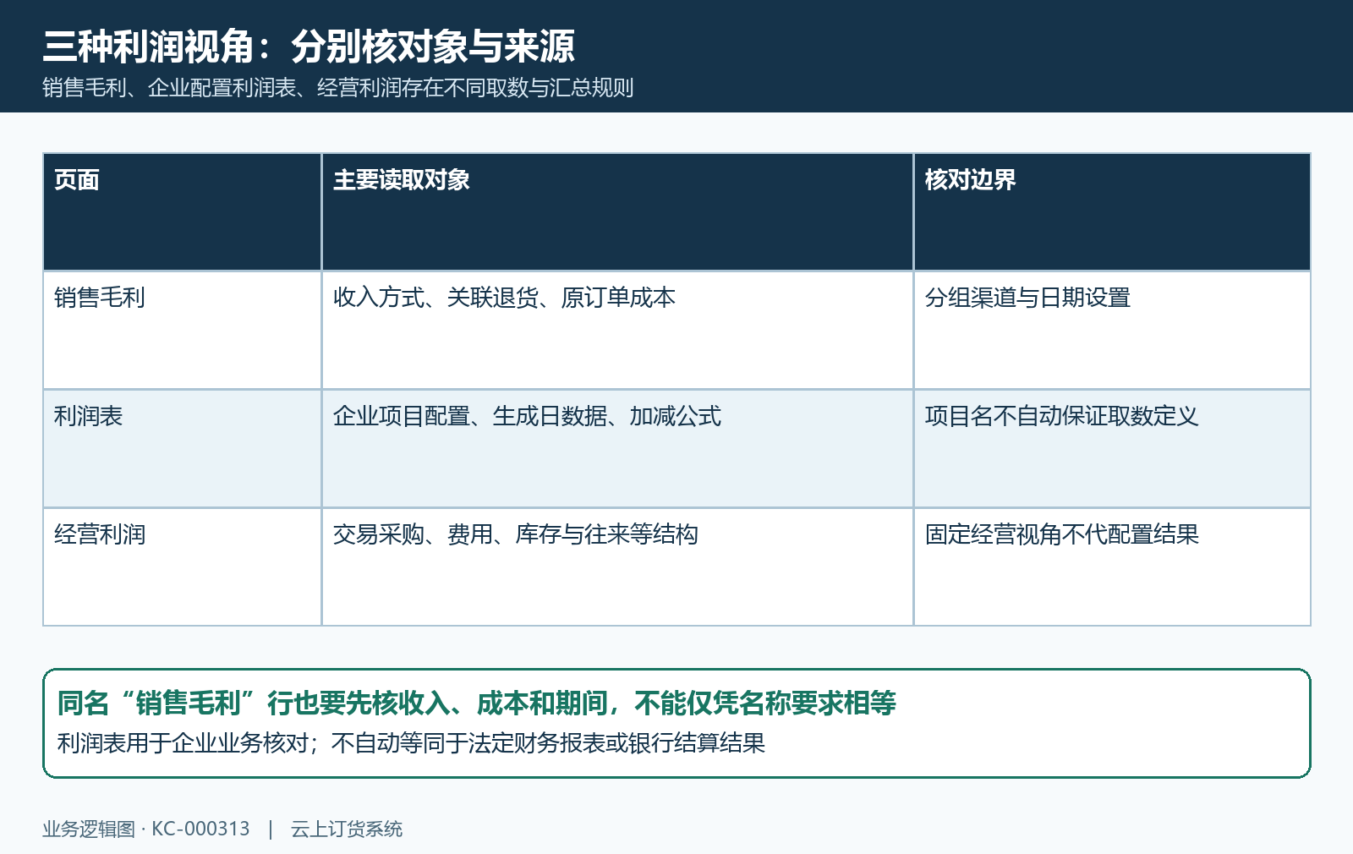
Task: Click the footer label 云上订货系统
Action: (347, 829)
